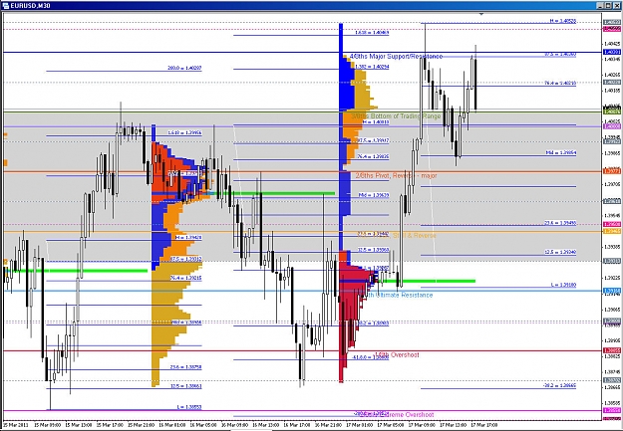Click the '1.40425' price axis value
The width and height of the screenshot is (623, 431).
coord(612,43)
